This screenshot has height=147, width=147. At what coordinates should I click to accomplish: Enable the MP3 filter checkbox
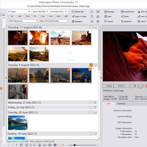point(63,16)
